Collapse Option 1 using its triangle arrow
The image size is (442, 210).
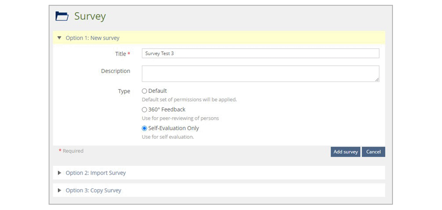tap(59, 38)
